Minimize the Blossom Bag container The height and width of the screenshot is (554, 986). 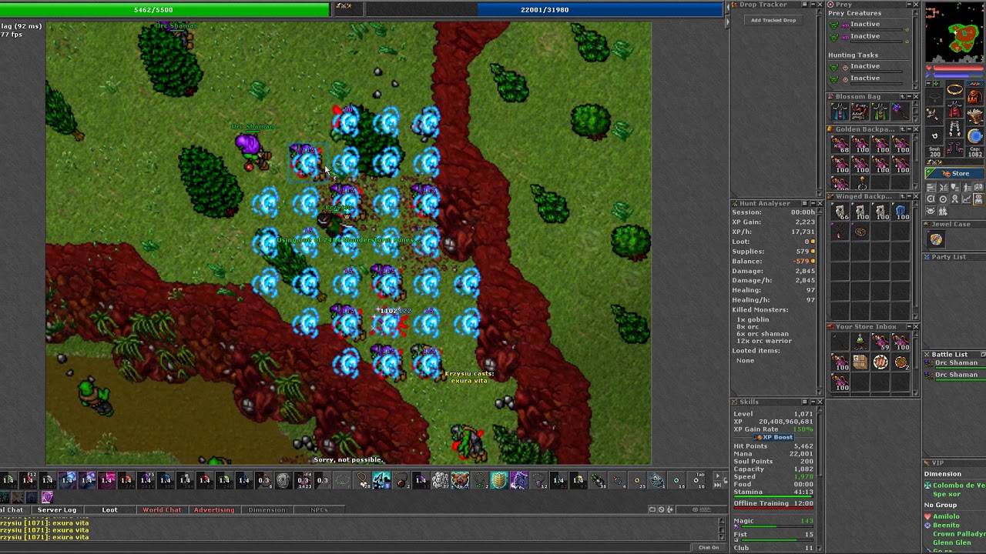910,97
